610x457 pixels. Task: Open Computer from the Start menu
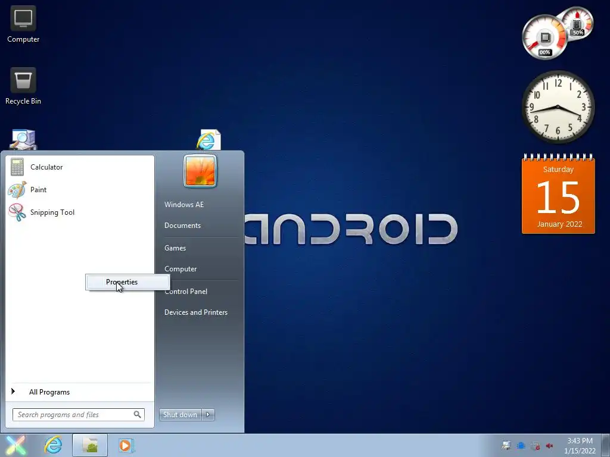[180, 269]
